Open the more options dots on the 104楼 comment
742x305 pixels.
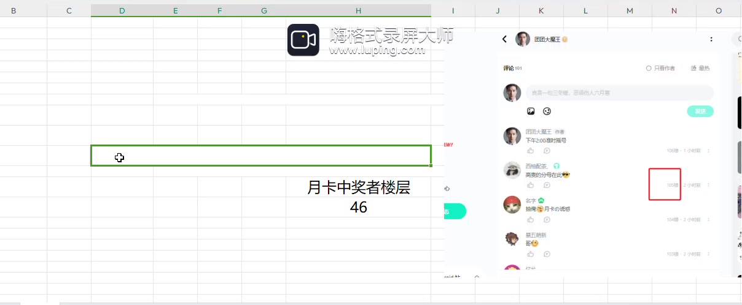pos(708,219)
